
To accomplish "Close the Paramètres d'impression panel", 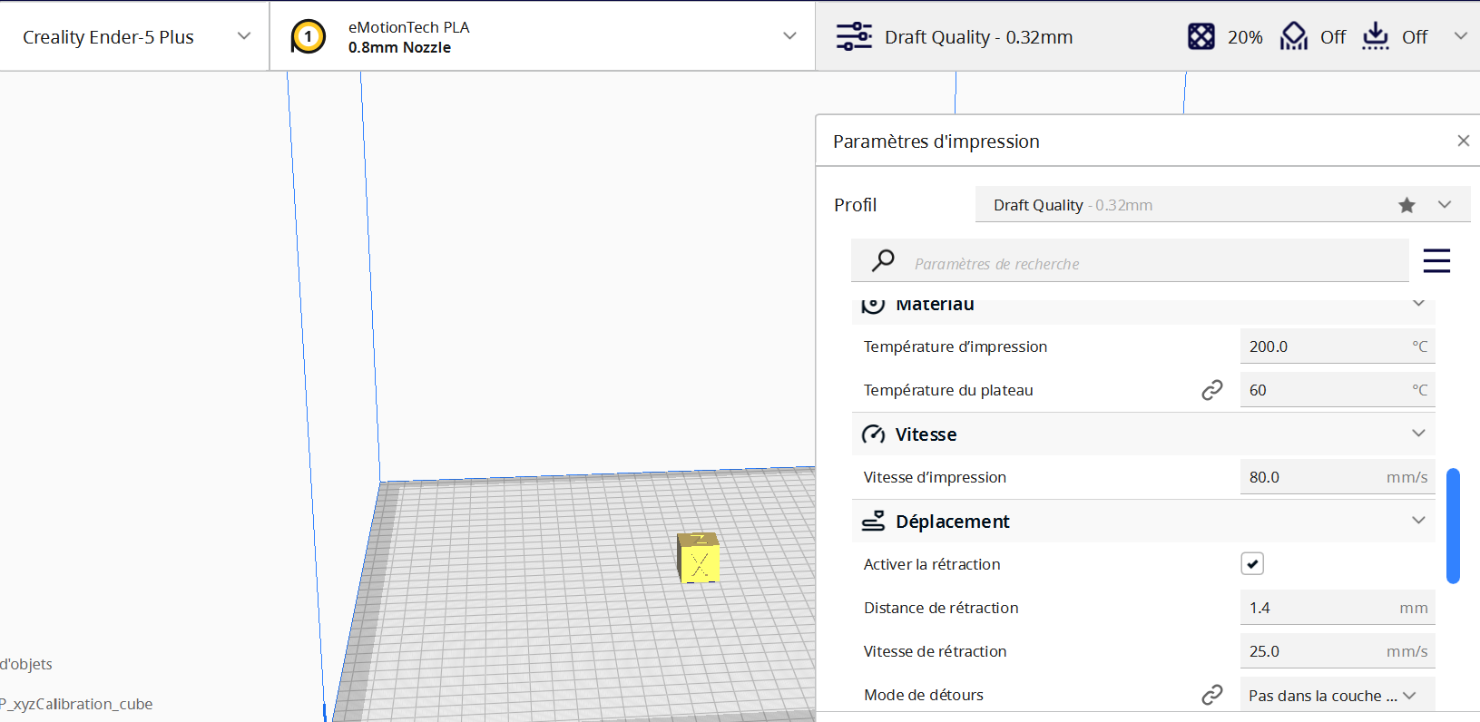I will coord(1463,141).
